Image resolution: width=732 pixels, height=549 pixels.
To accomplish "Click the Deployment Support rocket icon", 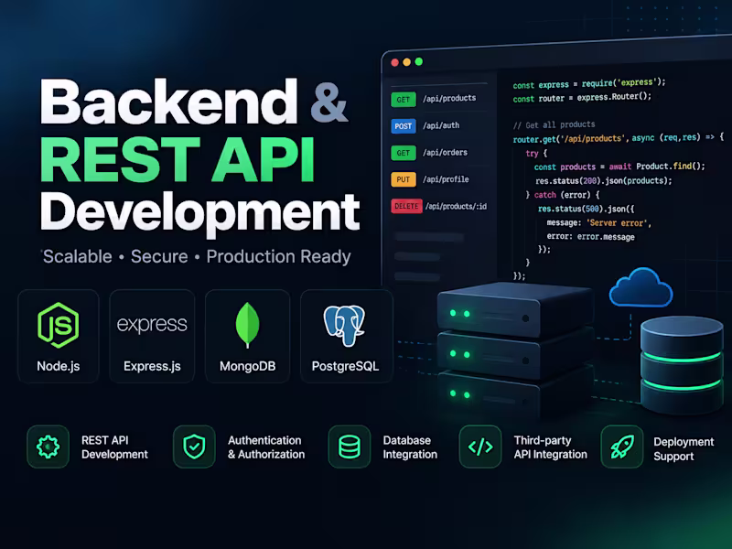I will pos(622,447).
